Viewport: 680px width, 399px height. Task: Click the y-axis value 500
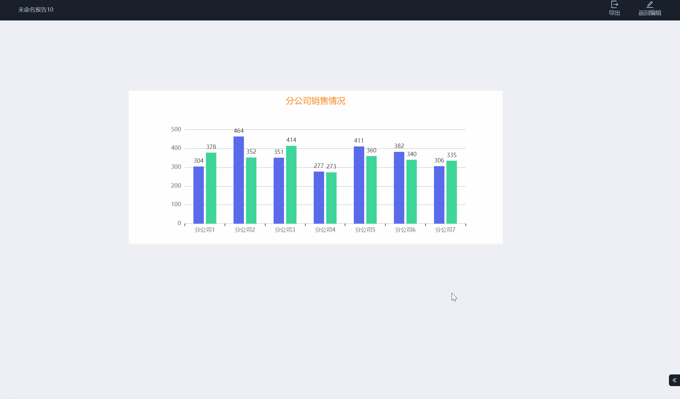coord(176,129)
